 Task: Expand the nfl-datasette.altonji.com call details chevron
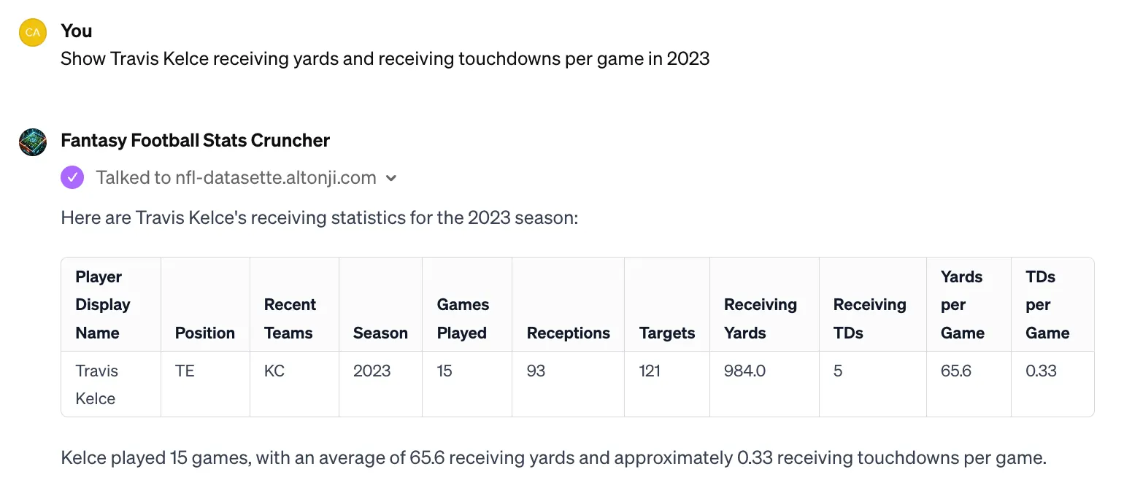coord(391,178)
